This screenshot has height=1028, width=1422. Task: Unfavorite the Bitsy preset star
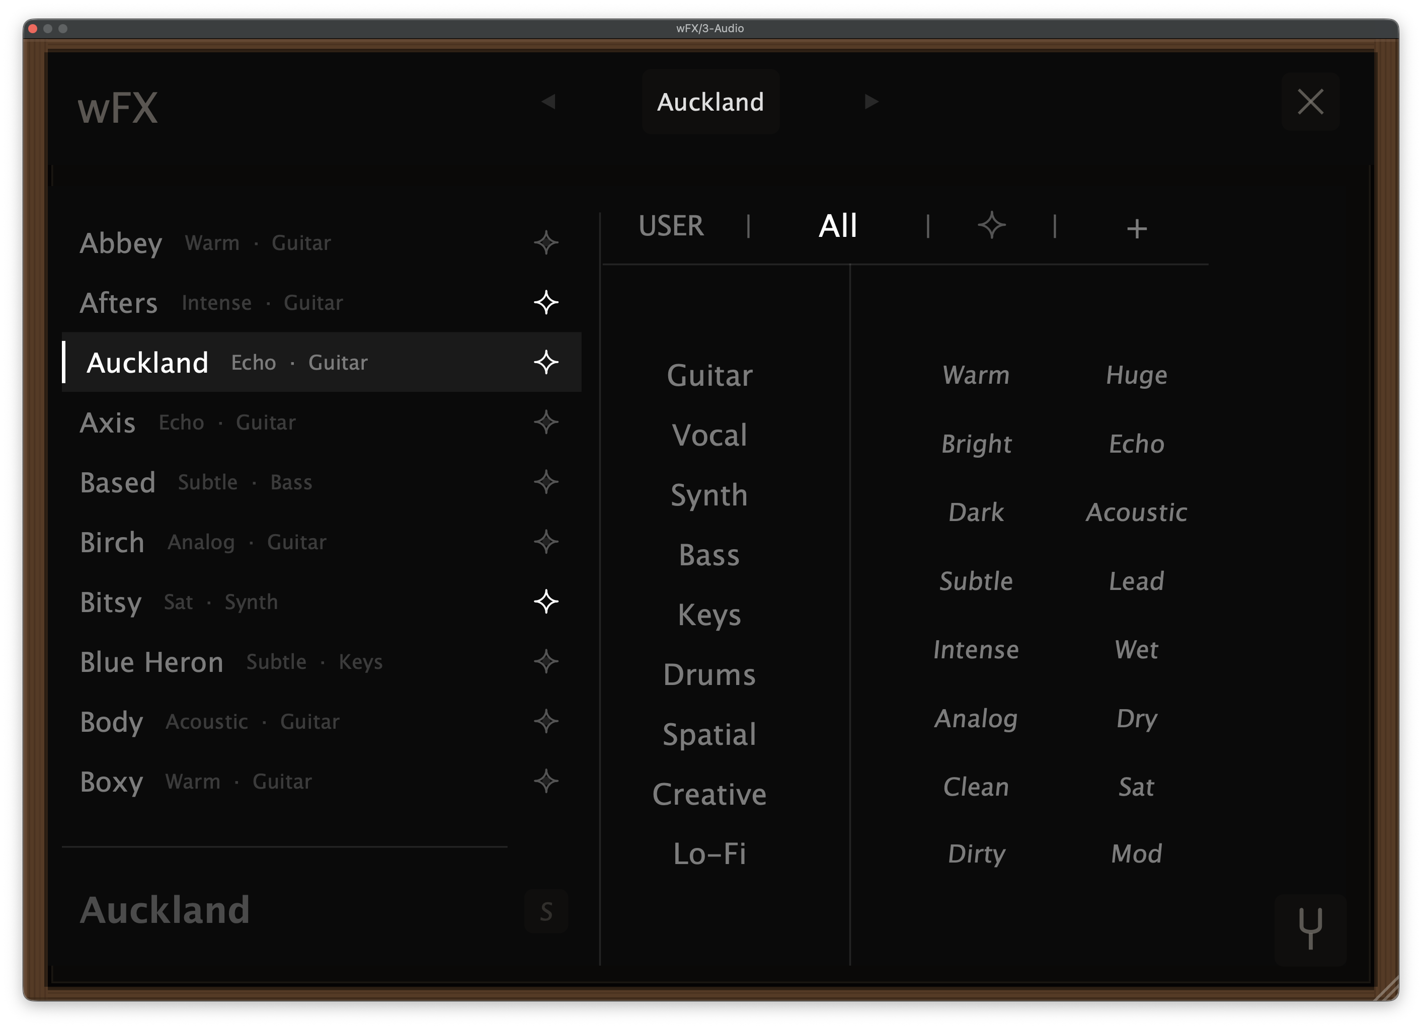point(545,602)
